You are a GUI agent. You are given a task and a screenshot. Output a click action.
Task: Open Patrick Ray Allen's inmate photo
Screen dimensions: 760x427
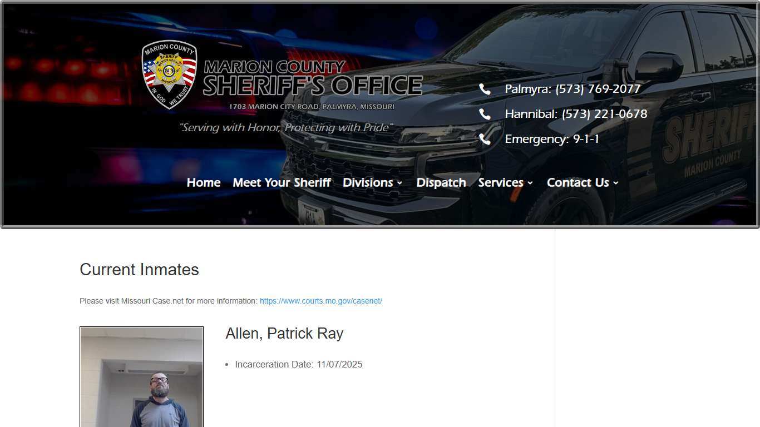pyautogui.click(x=142, y=377)
